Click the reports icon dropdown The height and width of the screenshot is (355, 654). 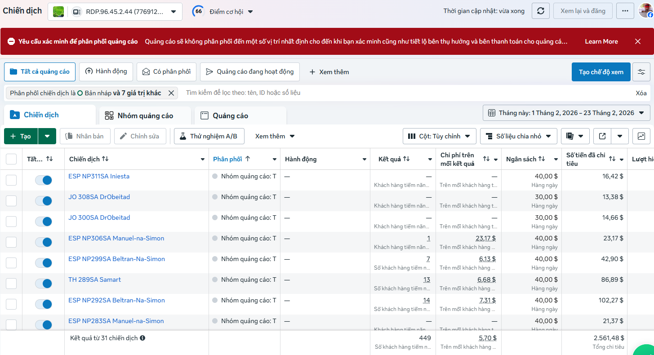[575, 136]
